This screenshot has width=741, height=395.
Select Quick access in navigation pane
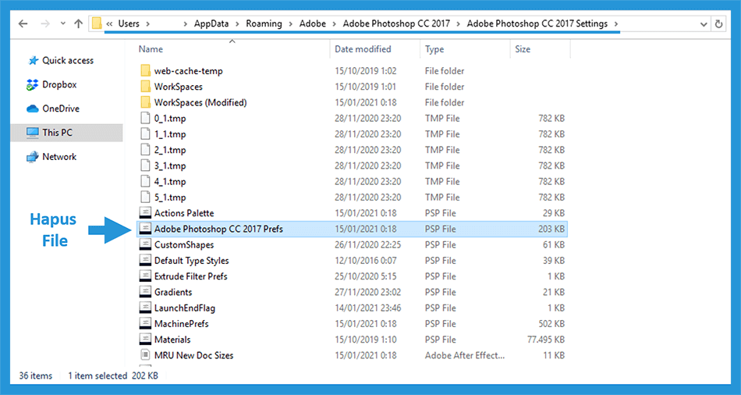[68, 61]
